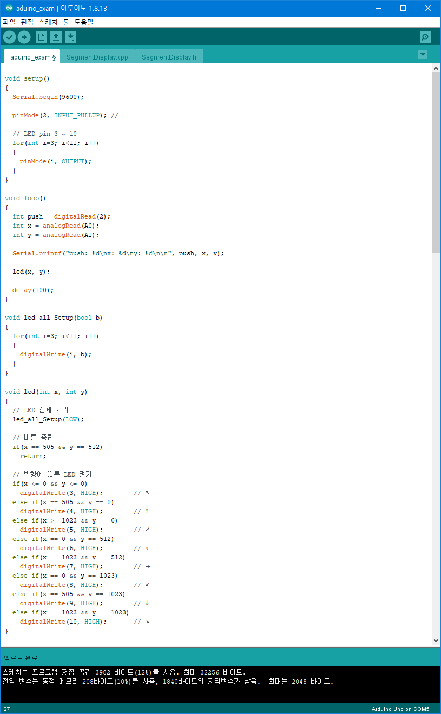
Task: Click 'led_all_Setup(LOW);' line
Action: [48, 419]
